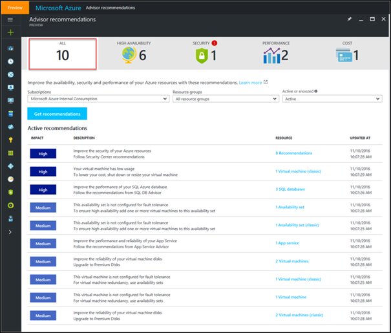
Task: Click the Advisor recommendations breadcrumb in top bar
Action: 111,8
